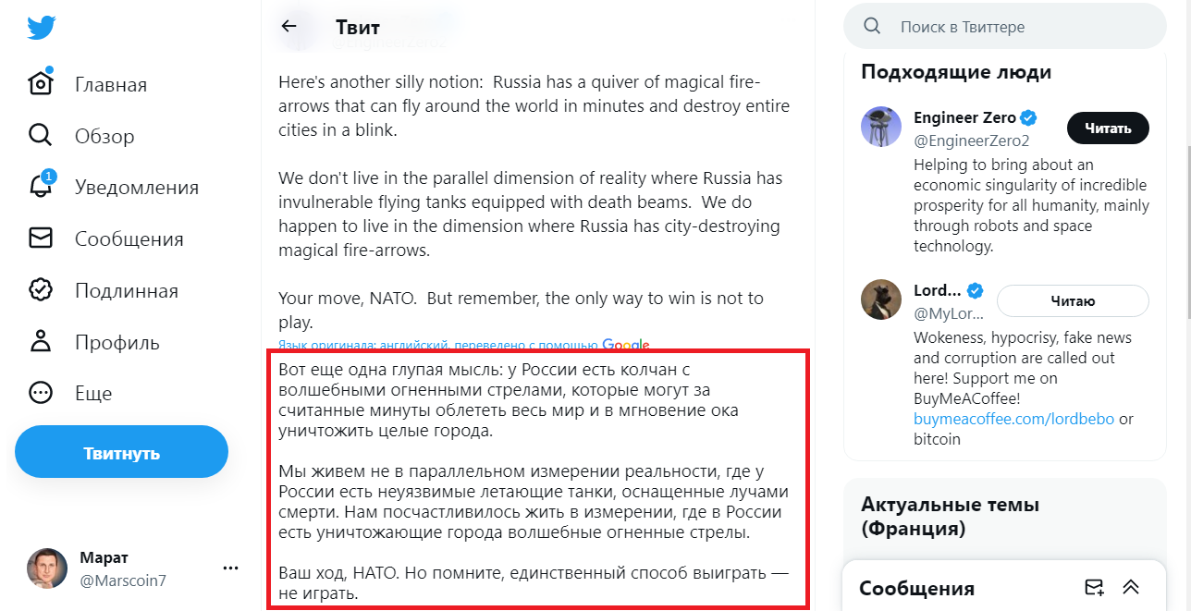Screen dimensions: 1191x611
Task: Open the Home (Главная) icon
Action: pyautogui.click(x=41, y=84)
